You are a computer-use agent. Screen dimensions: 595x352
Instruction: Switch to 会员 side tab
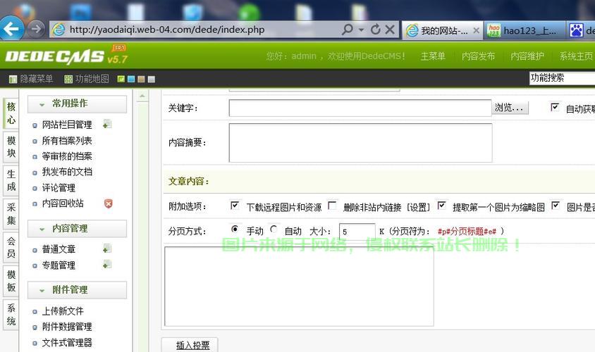[x=11, y=247]
